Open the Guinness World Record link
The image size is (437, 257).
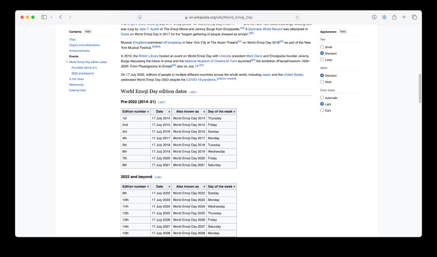coord(265,29)
